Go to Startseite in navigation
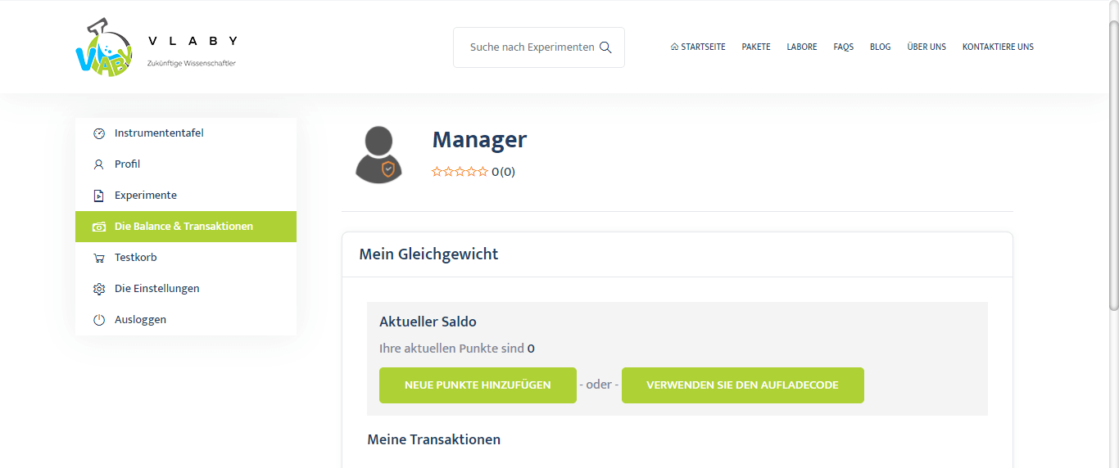Image resolution: width=1119 pixels, height=468 pixels. click(x=698, y=47)
